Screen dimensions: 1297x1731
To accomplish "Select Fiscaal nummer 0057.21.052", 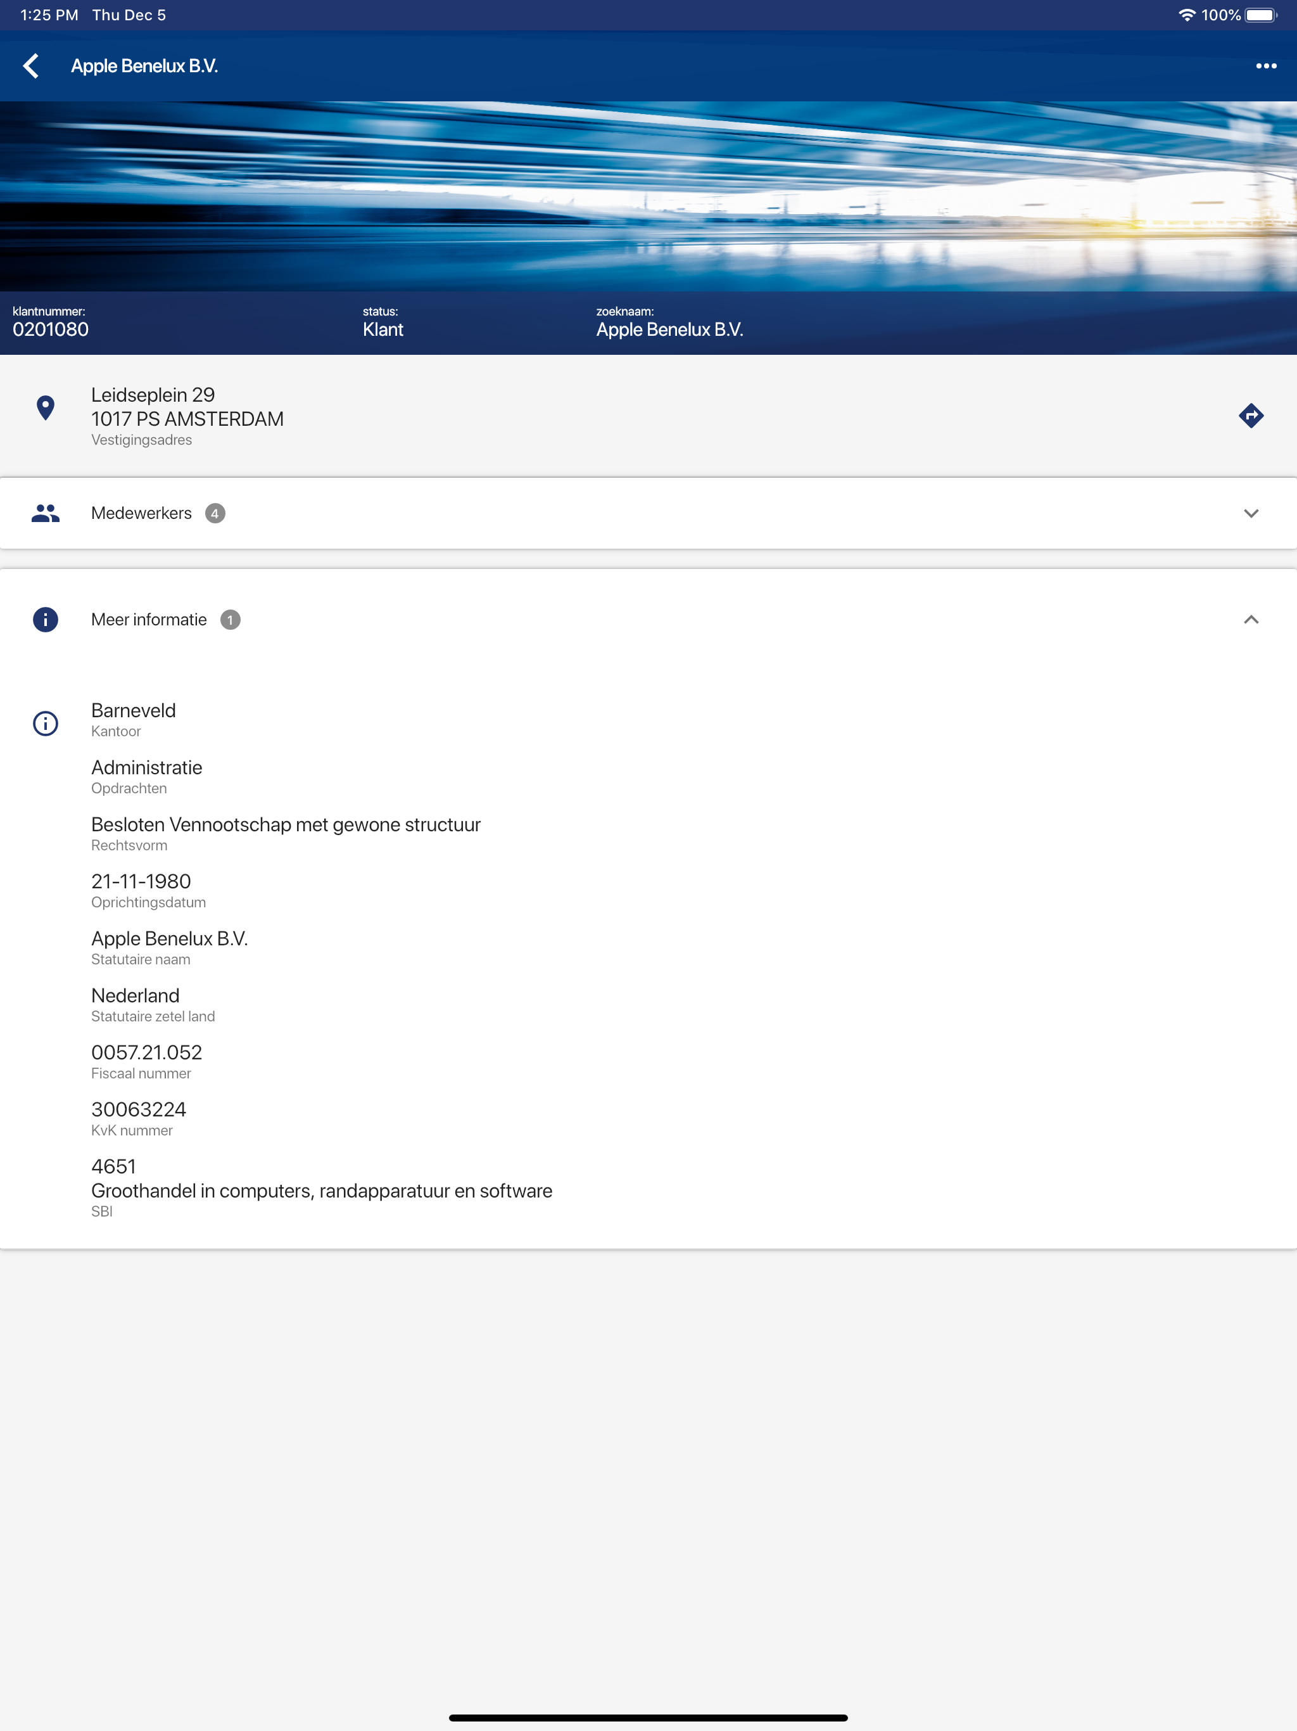I will pyautogui.click(x=146, y=1052).
